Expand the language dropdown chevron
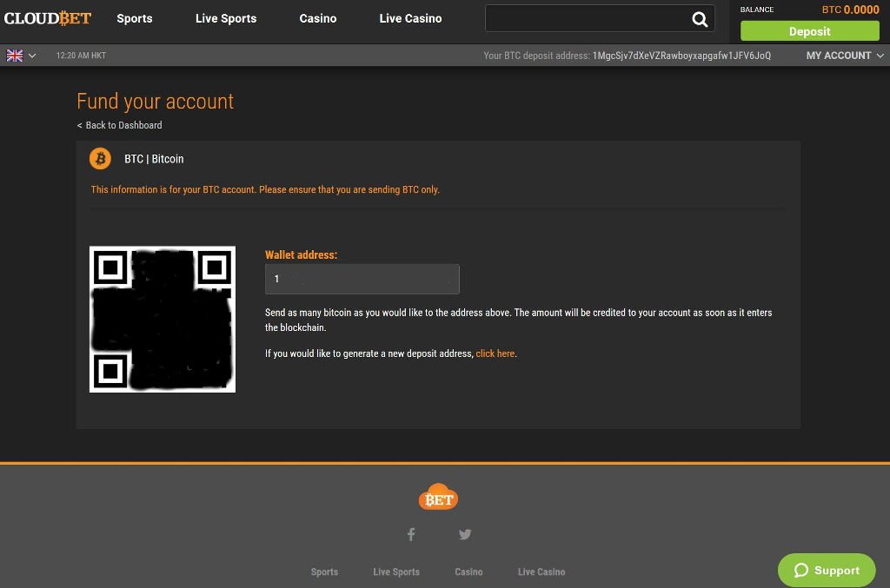The width and height of the screenshot is (890, 588). (x=32, y=56)
